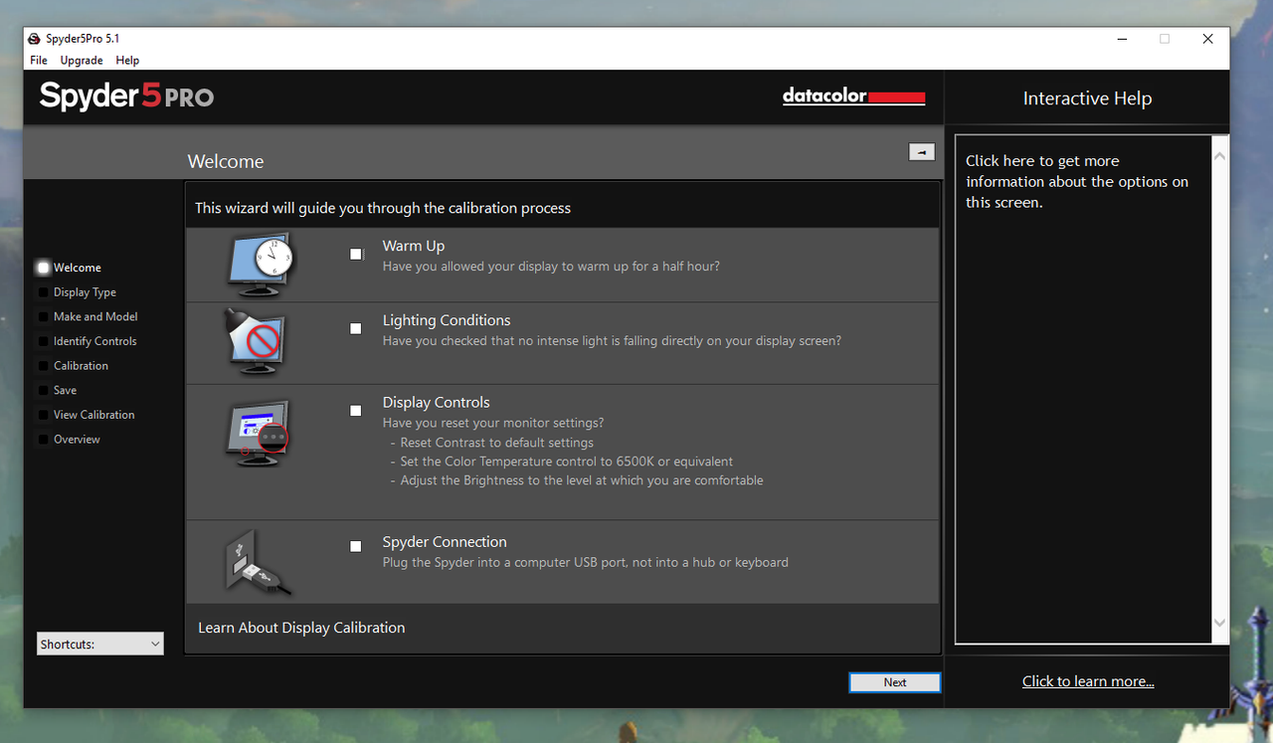1273x743 pixels.
Task: Click the Next button
Action: pos(895,682)
